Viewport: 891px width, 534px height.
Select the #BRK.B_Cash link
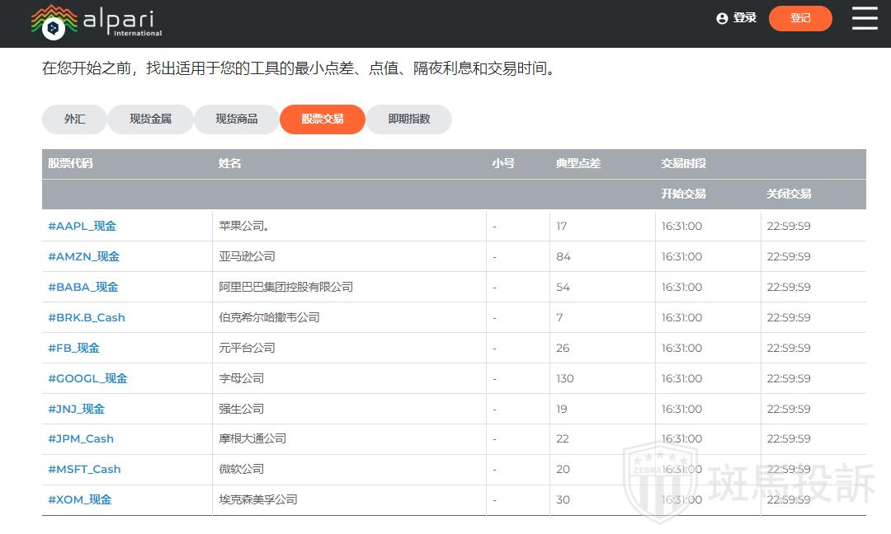(87, 317)
